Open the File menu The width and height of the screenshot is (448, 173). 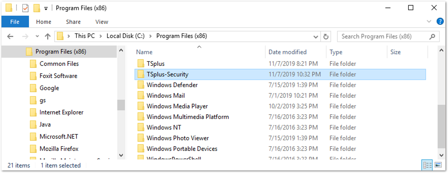click(15, 22)
